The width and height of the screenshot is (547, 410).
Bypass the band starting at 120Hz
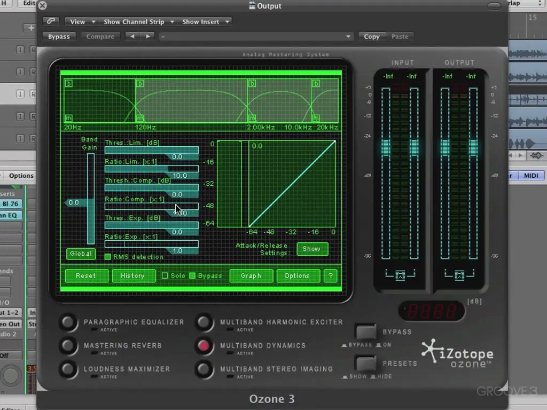(x=140, y=84)
